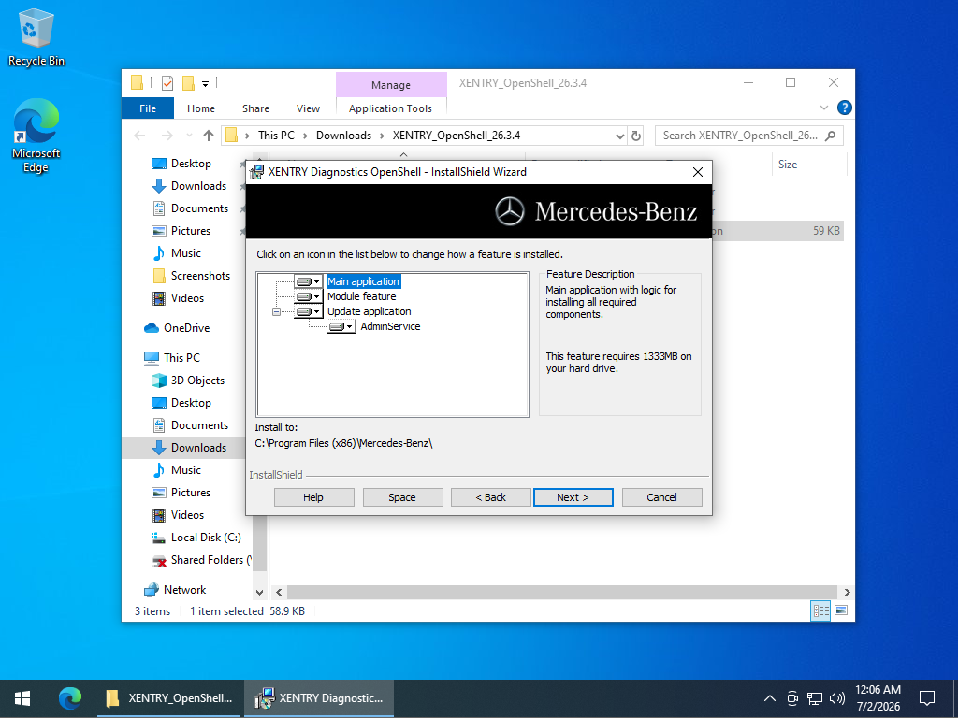Open Explorer Help question mark icon
The height and width of the screenshot is (718, 958).
tap(845, 108)
